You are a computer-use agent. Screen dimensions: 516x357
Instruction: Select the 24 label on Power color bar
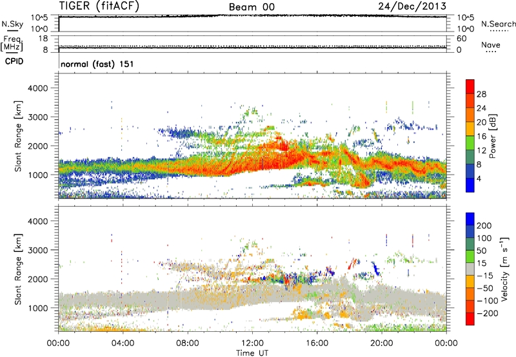point(481,108)
